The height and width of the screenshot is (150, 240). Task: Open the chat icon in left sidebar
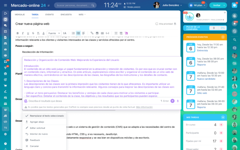click(5, 25)
